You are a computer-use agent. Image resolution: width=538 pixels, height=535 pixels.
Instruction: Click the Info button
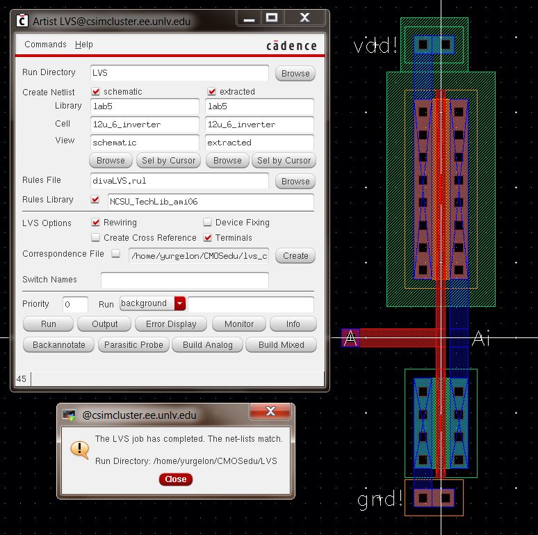click(x=293, y=324)
